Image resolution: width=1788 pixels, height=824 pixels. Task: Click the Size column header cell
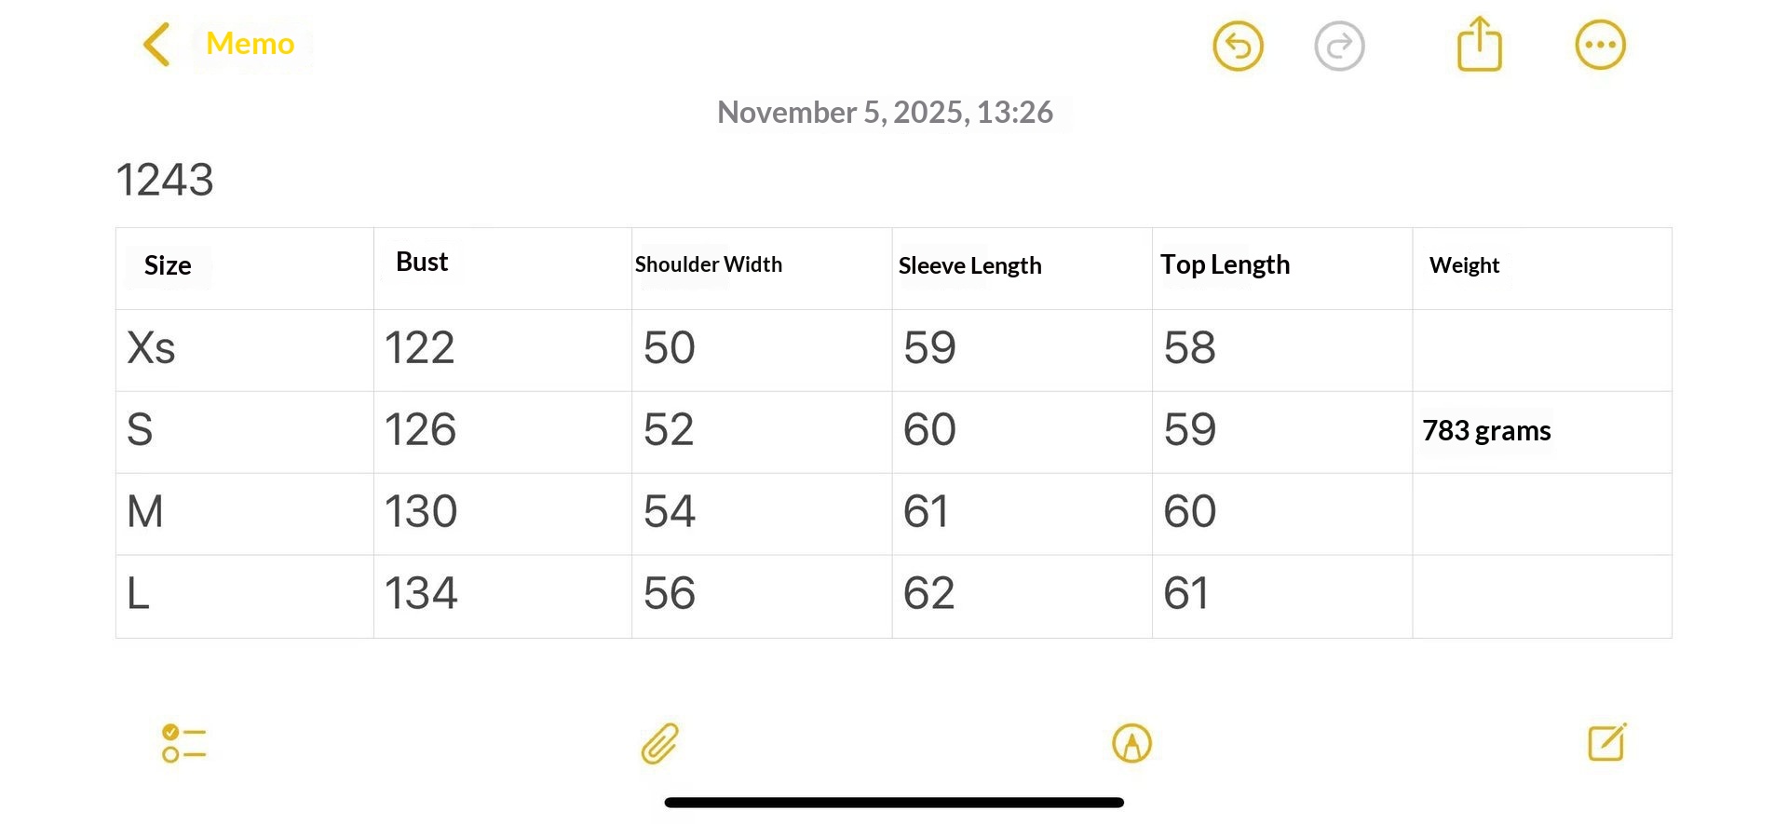168,266
